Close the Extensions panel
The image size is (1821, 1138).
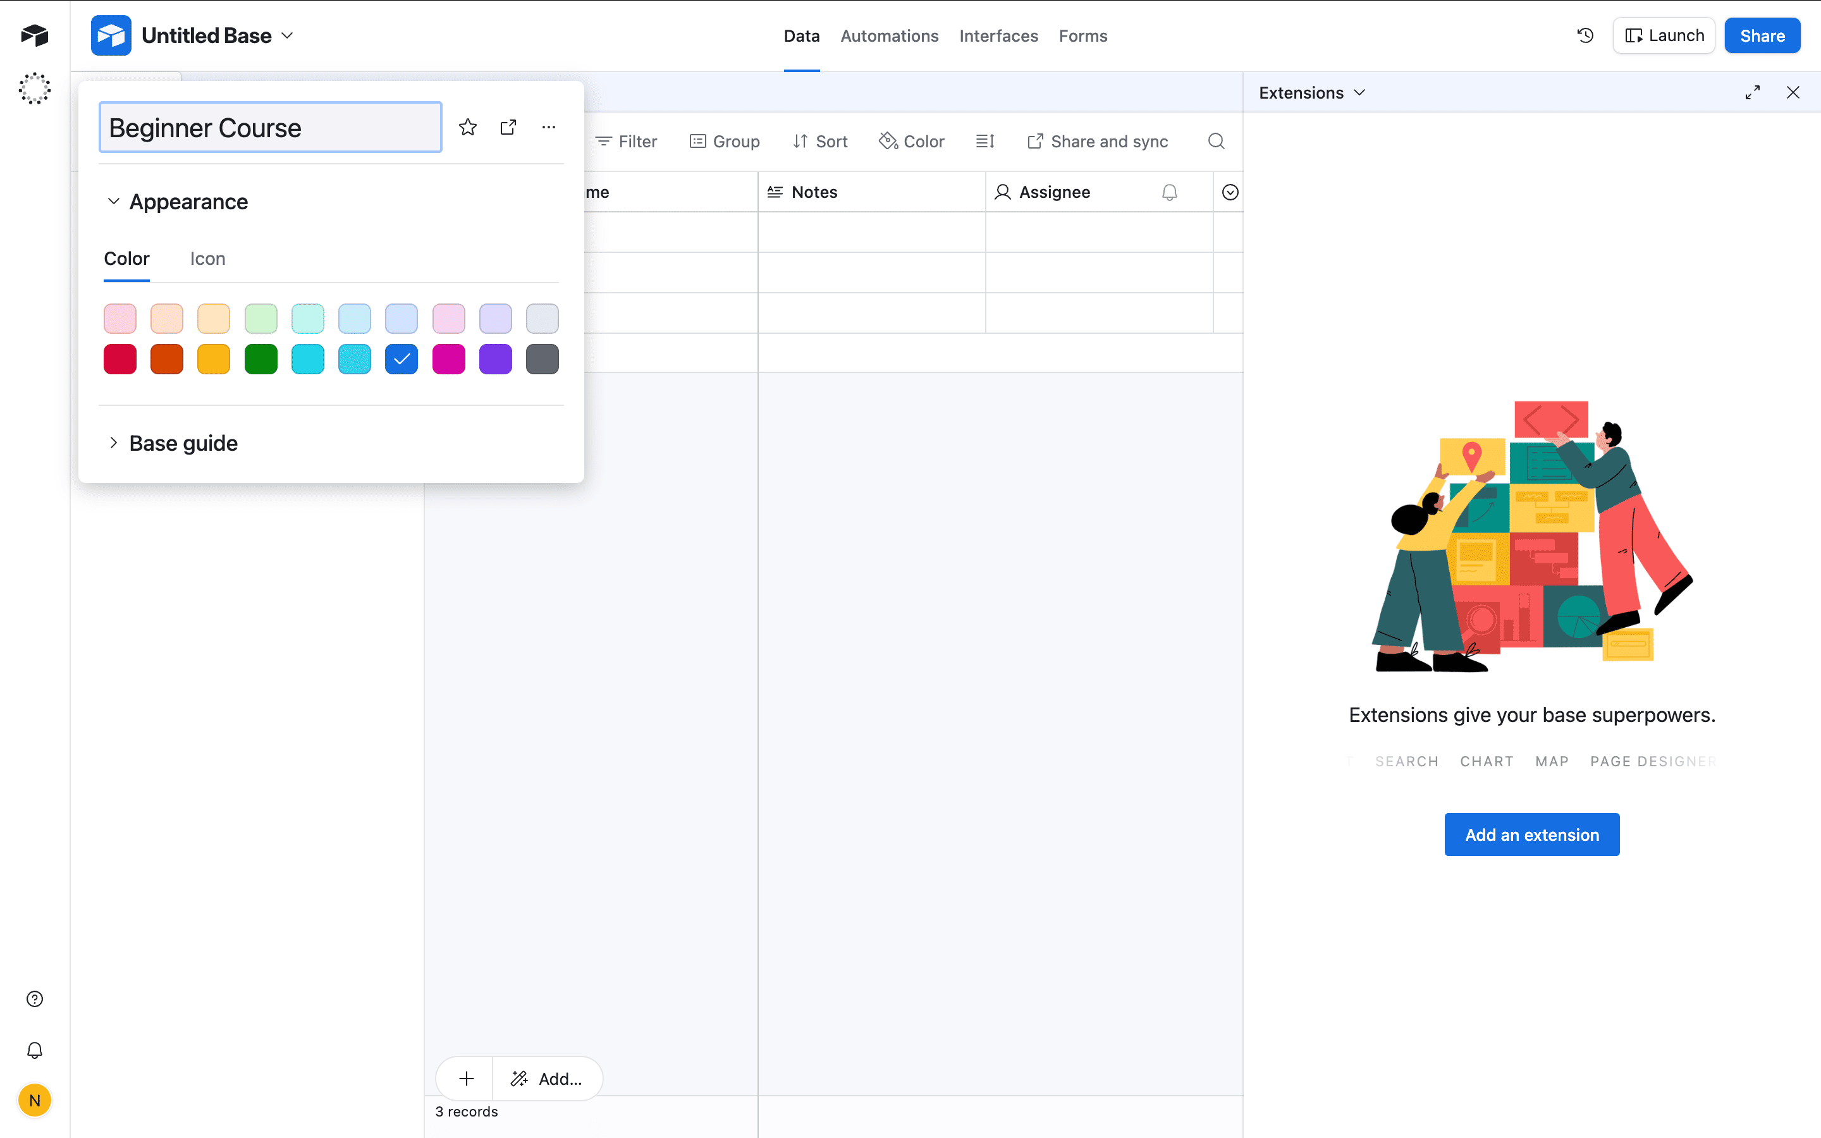click(x=1793, y=92)
